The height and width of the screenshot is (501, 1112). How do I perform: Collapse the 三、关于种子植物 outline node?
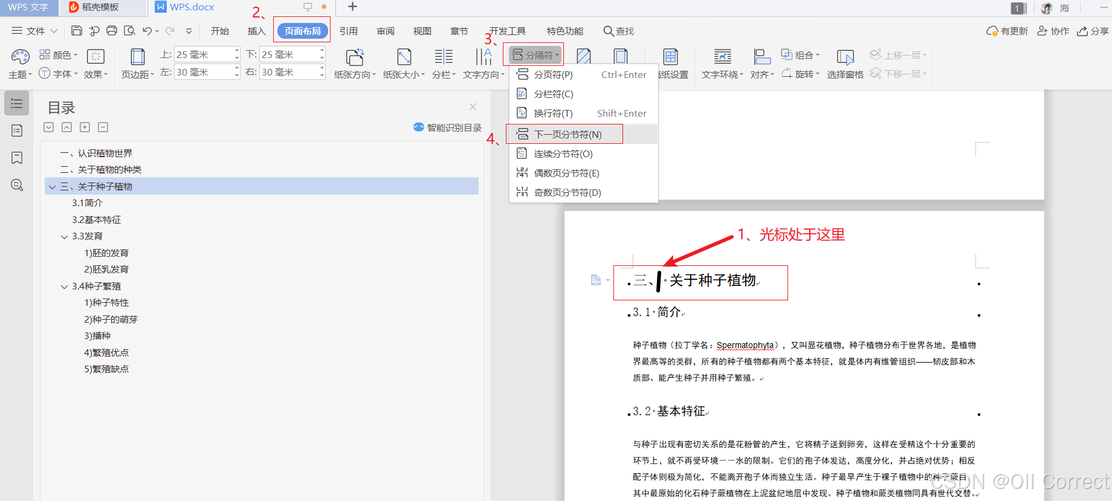[x=52, y=187]
